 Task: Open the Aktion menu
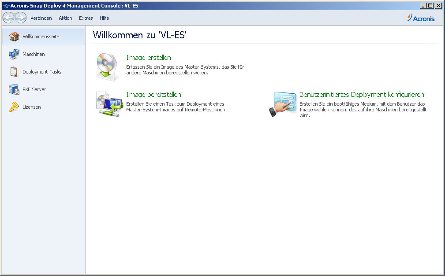[65, 18]
